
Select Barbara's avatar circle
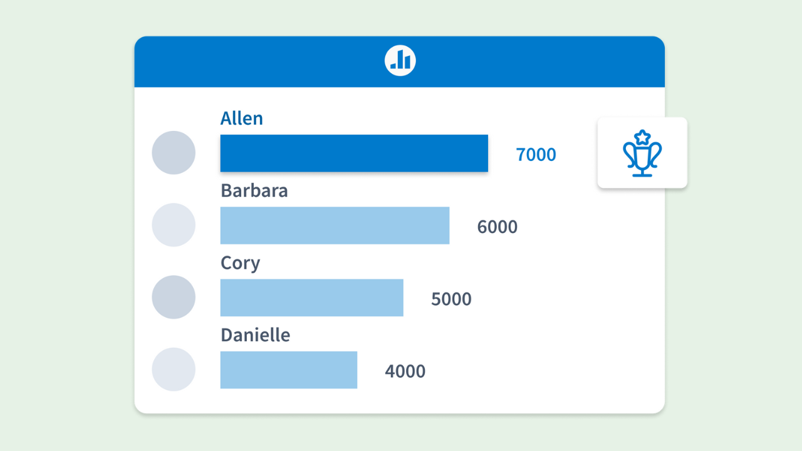(x=174, y=225)
